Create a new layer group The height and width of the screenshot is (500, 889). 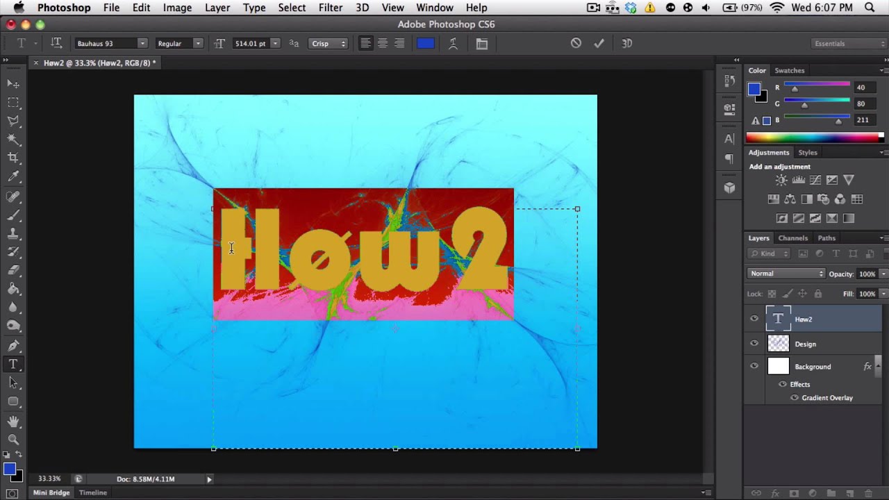831,493
